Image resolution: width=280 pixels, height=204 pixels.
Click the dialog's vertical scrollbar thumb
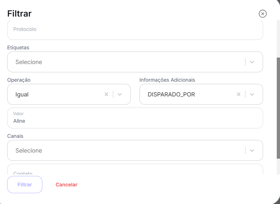click(278, 108)
